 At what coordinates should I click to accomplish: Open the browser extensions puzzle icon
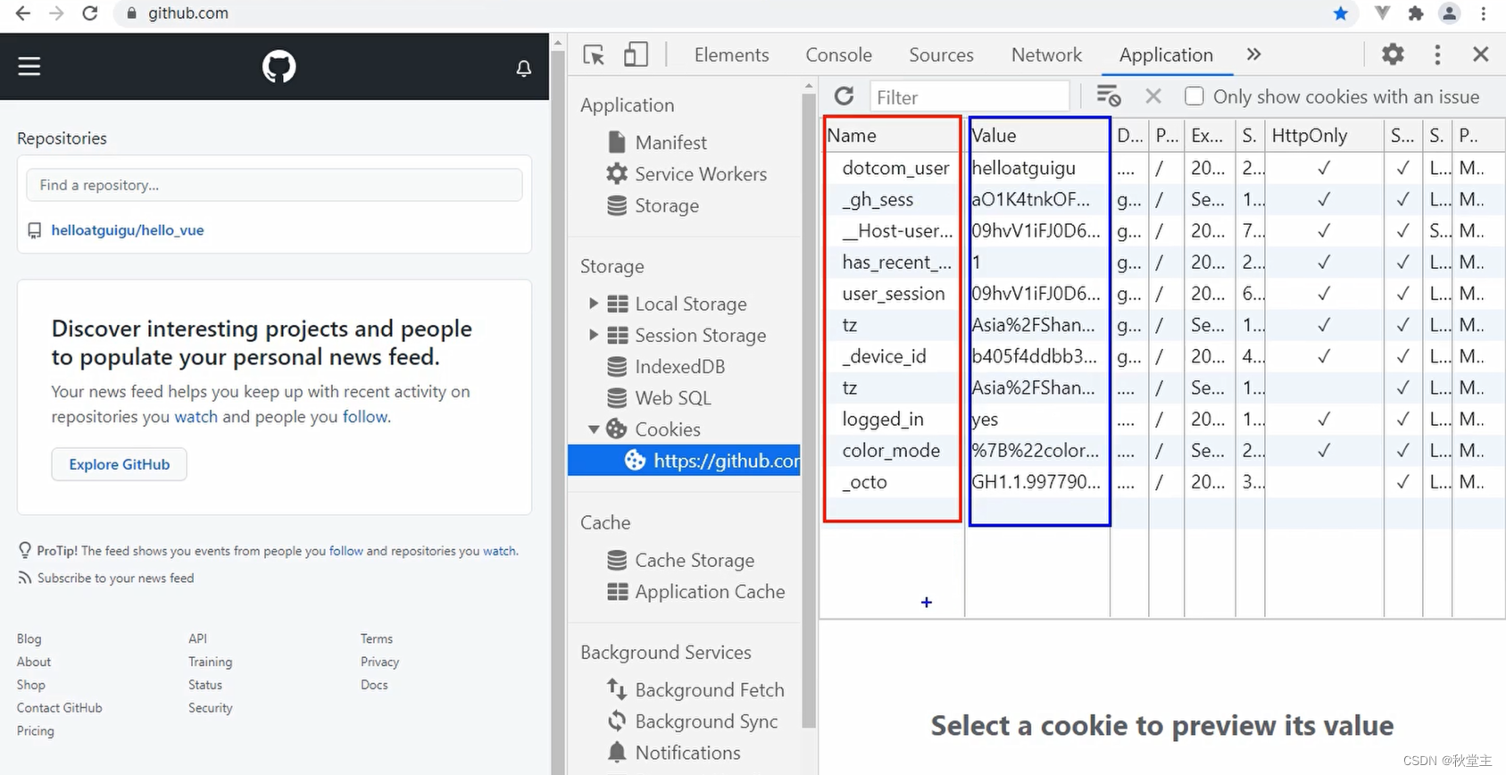pyautogui.click(x=1416, y=13)
